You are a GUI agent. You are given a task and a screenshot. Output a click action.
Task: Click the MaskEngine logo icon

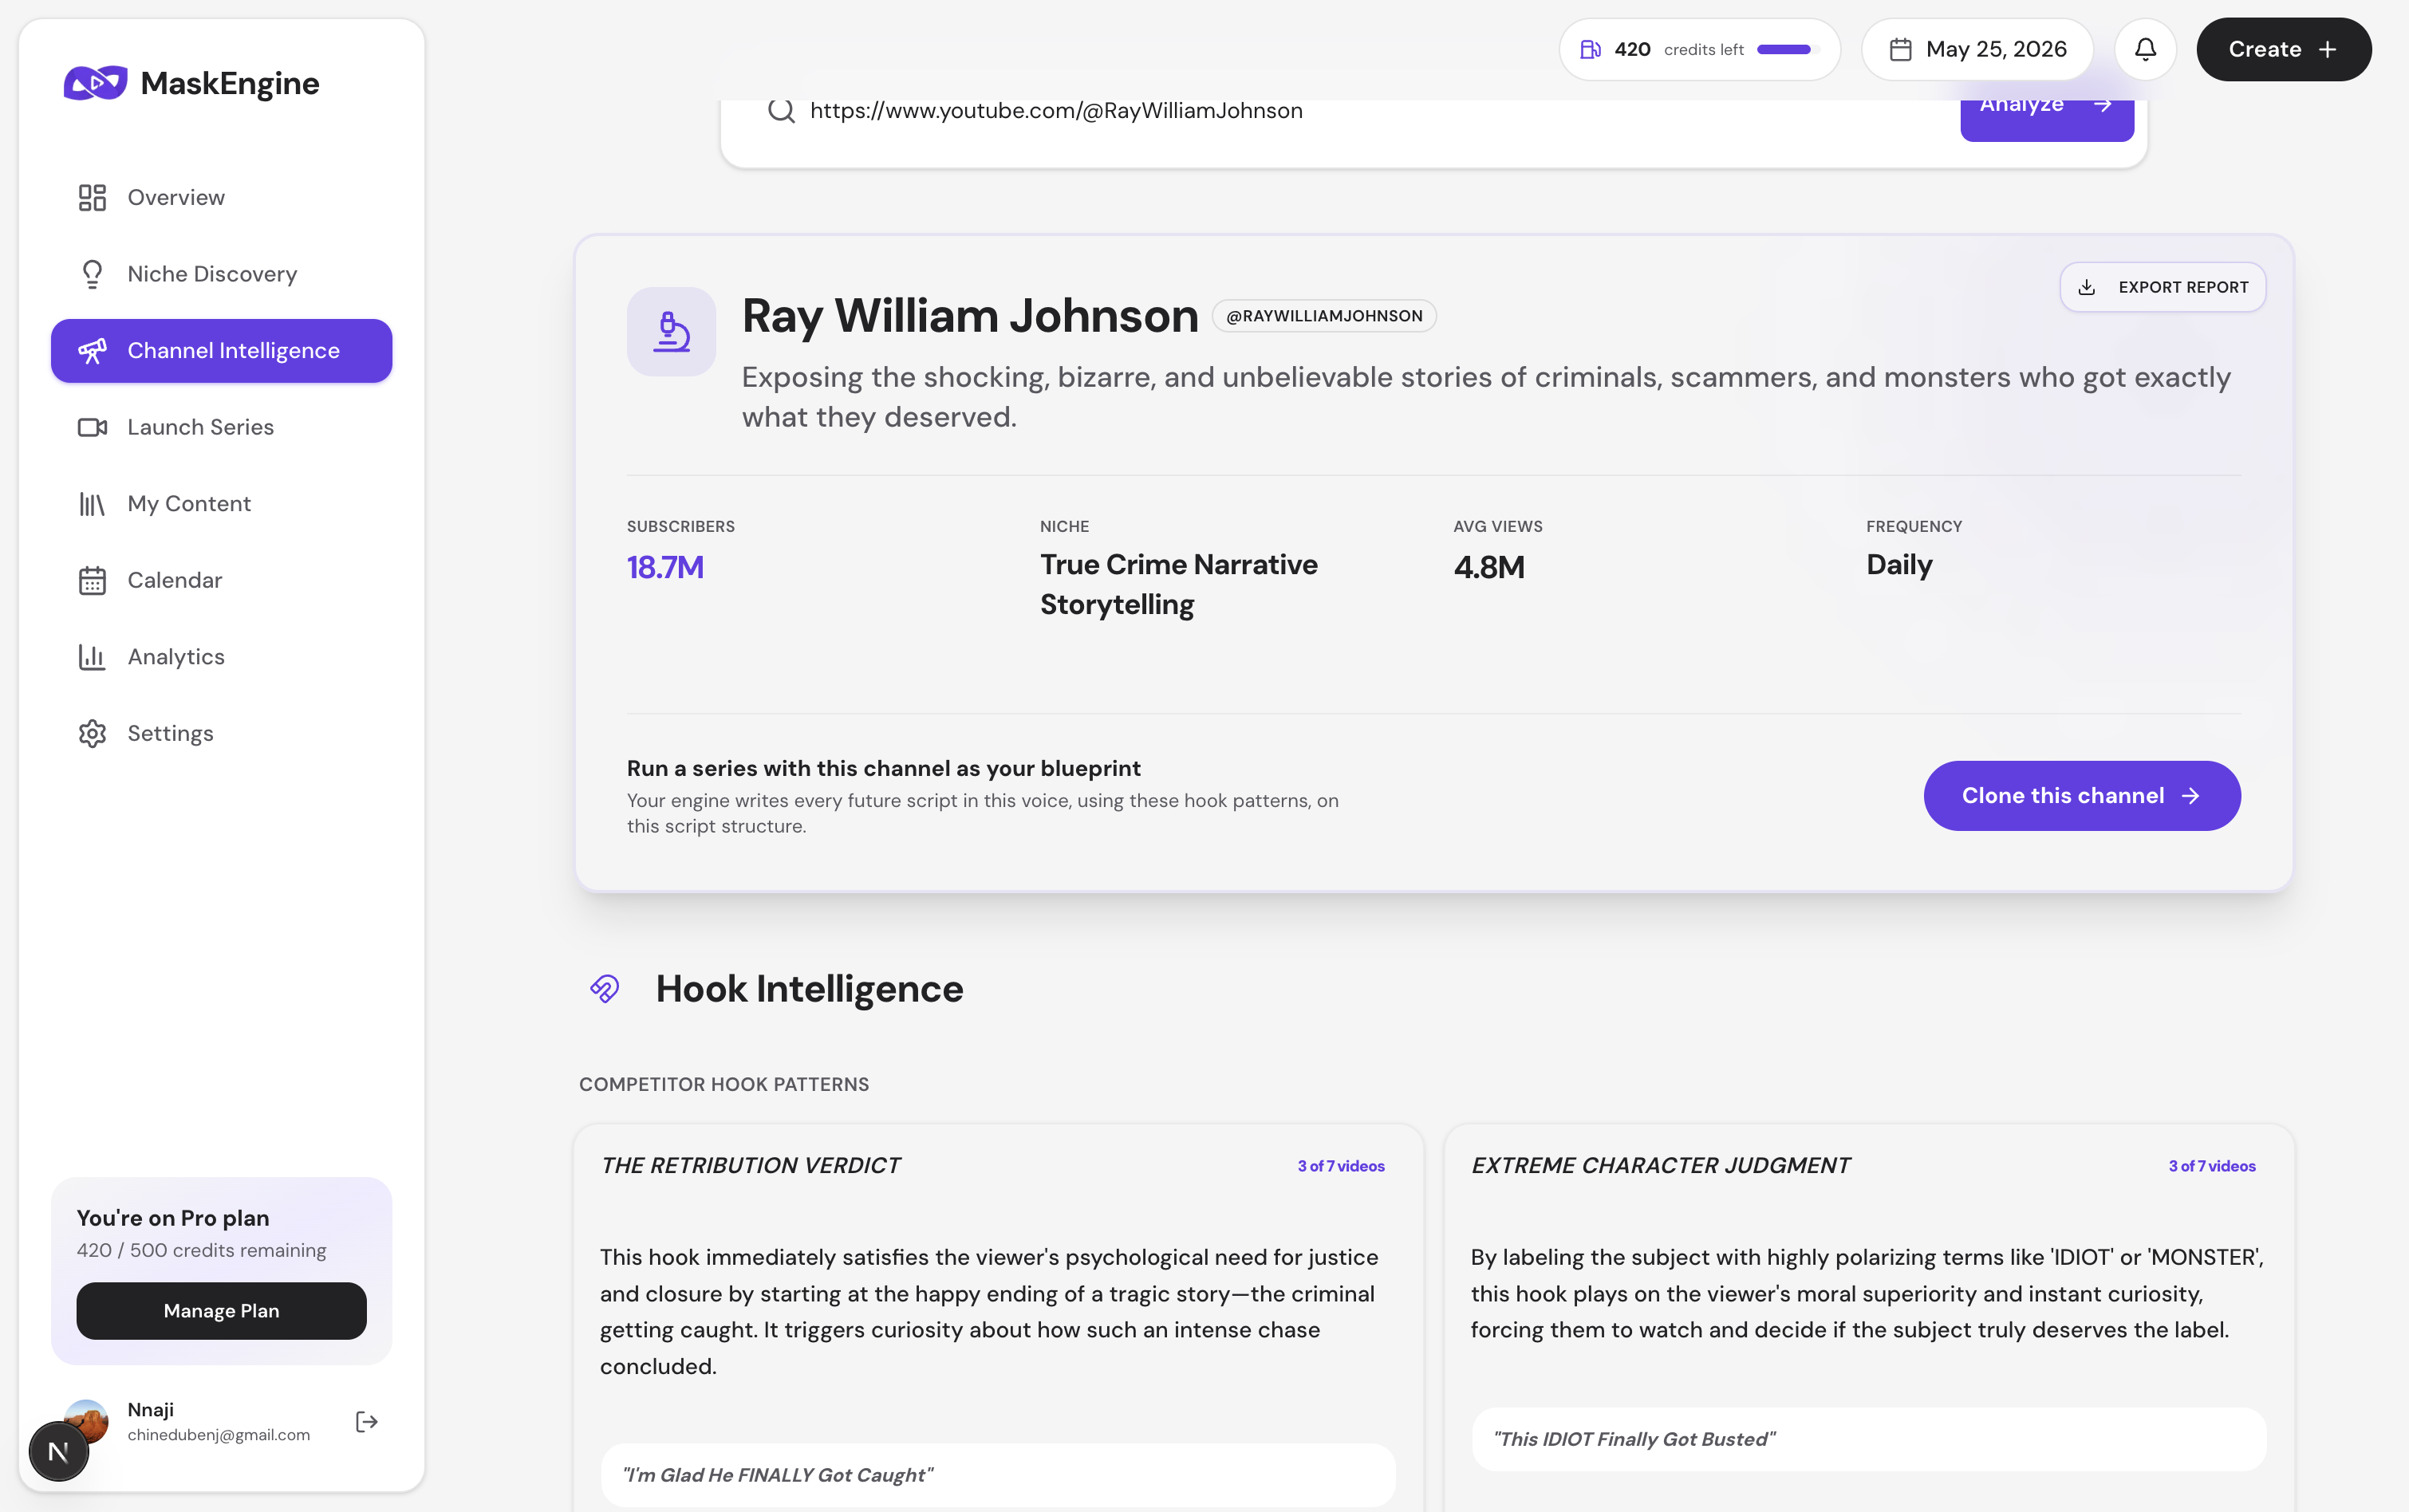[x=95, y=83]
